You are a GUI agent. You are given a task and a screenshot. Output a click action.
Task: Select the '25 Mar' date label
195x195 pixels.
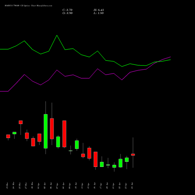click(x=19, y=185)
